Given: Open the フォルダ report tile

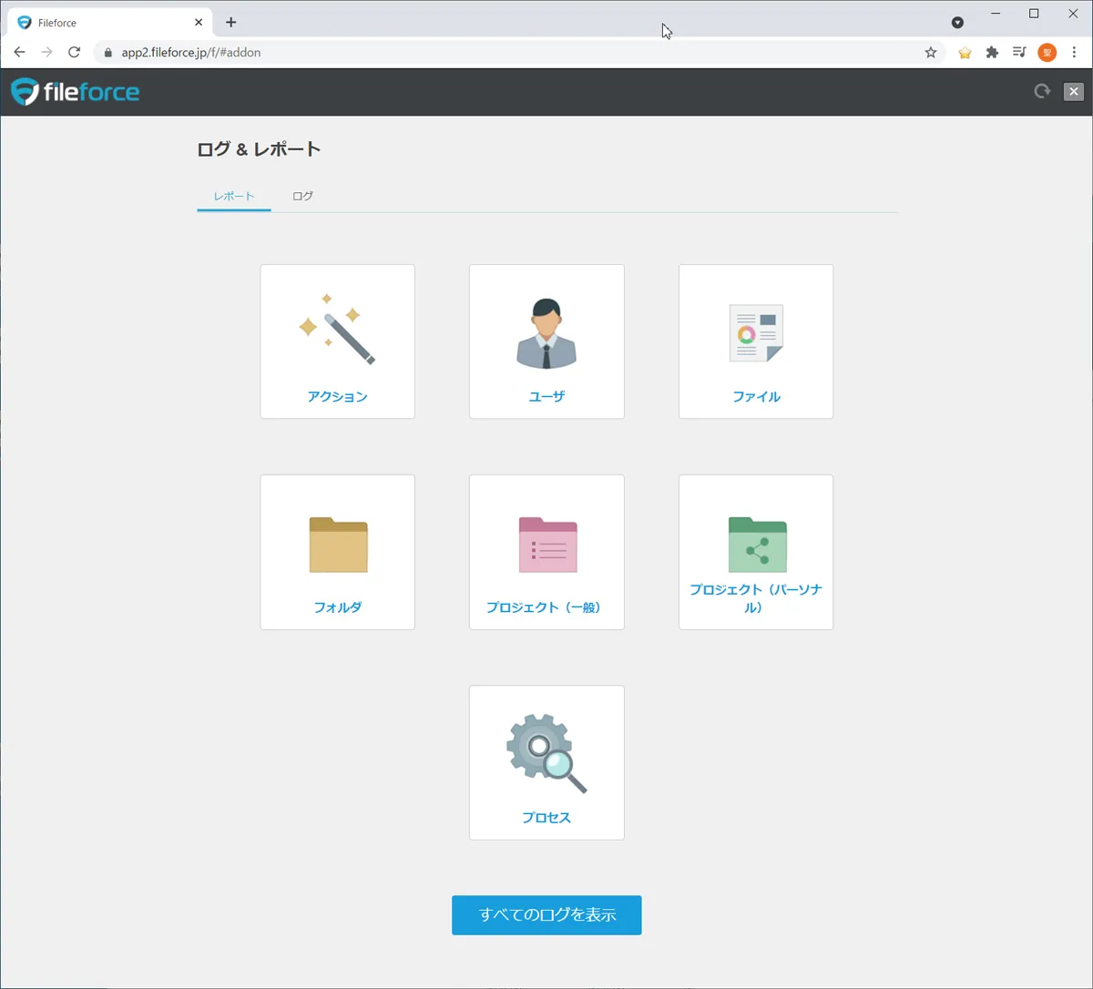Looking at the screenshot, I should point(337,552).
